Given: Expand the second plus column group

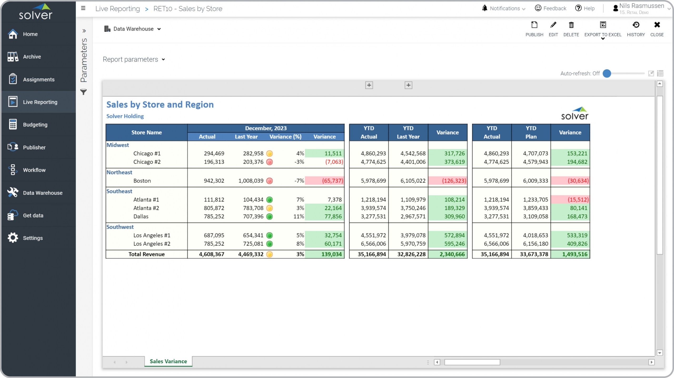Looking at the screenshot, I should 408,85.
